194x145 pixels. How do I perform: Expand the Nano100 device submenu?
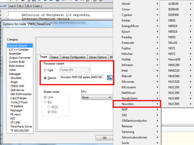pos(177,59)
